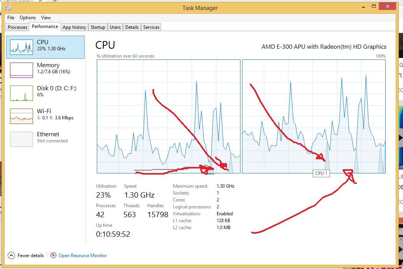This screenshot has width=403, height=269.
Task: Click the CPU mini graph thumbnail
Action: point(22,47)
